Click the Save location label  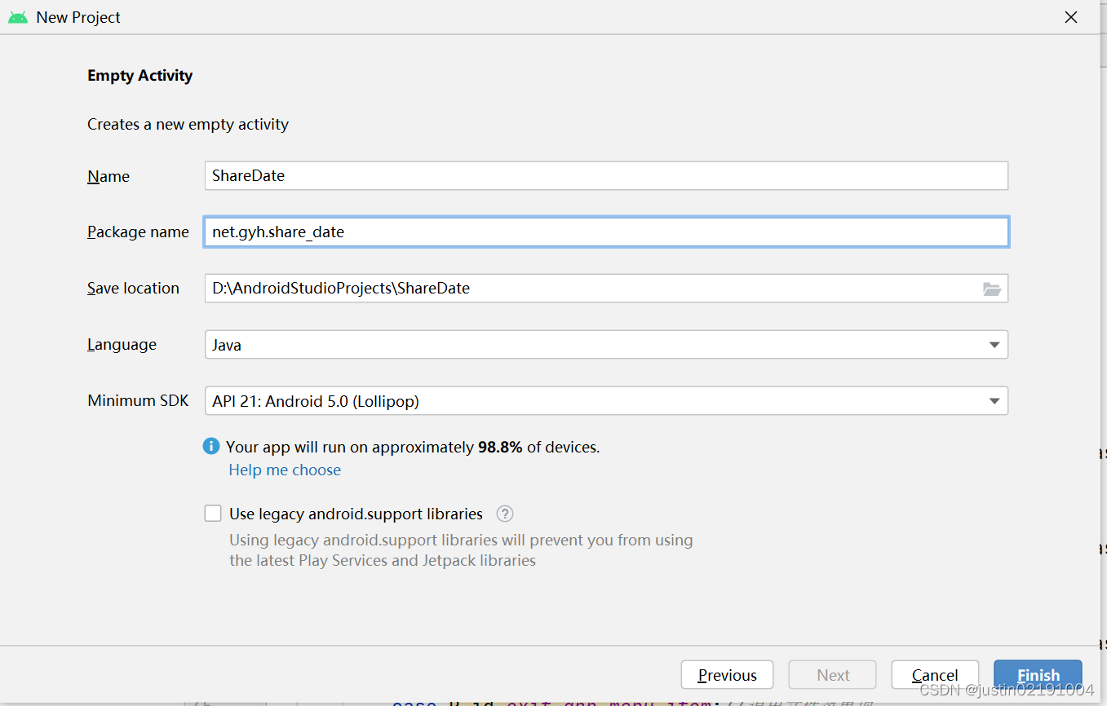coord(133,289)
